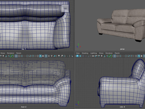Viewport: 145px width, 109px height.
Task: Click the TOP view cube face
Action: point(65,8)
